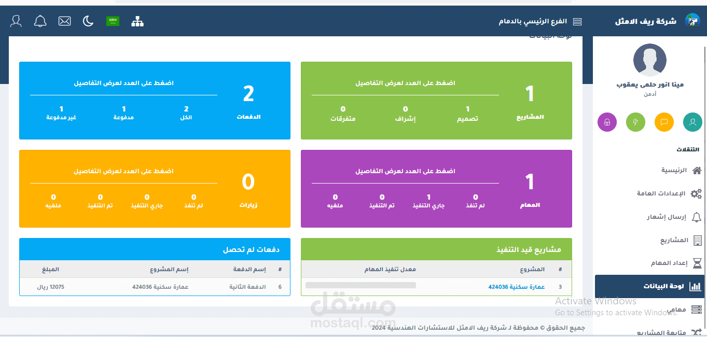The image size is (707, 337).
Task: Select the gears icon beside الإعدادات العامة
Action: click(695, 193)
